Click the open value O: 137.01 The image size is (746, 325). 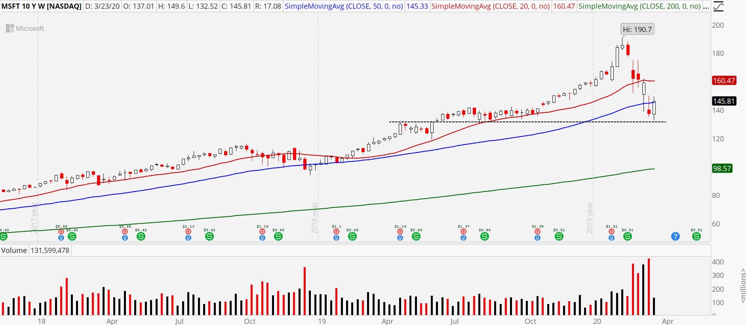(x=139, y=6)
